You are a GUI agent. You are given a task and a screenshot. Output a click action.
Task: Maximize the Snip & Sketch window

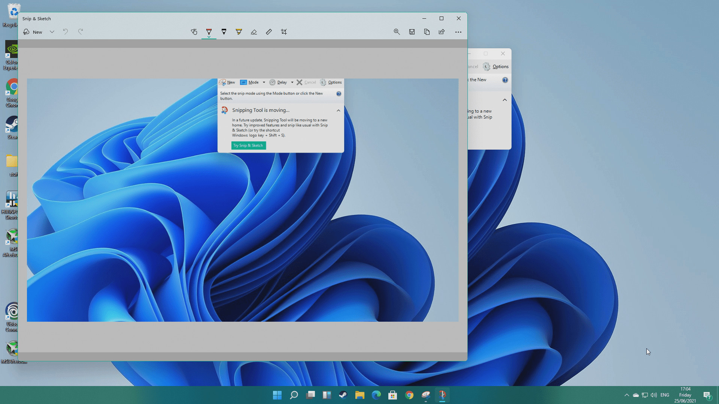click(442, 18)
